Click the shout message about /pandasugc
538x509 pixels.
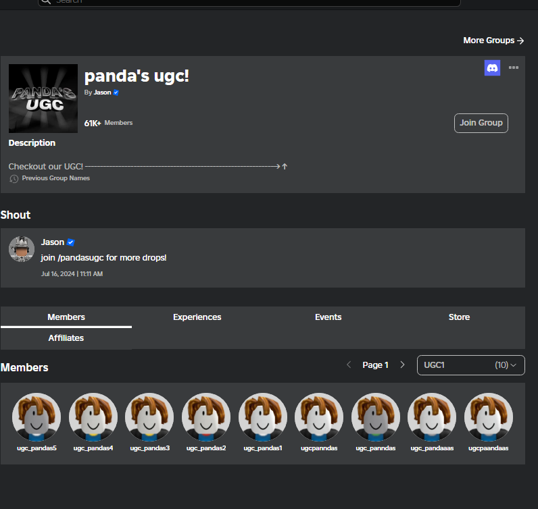click(103, 258)
